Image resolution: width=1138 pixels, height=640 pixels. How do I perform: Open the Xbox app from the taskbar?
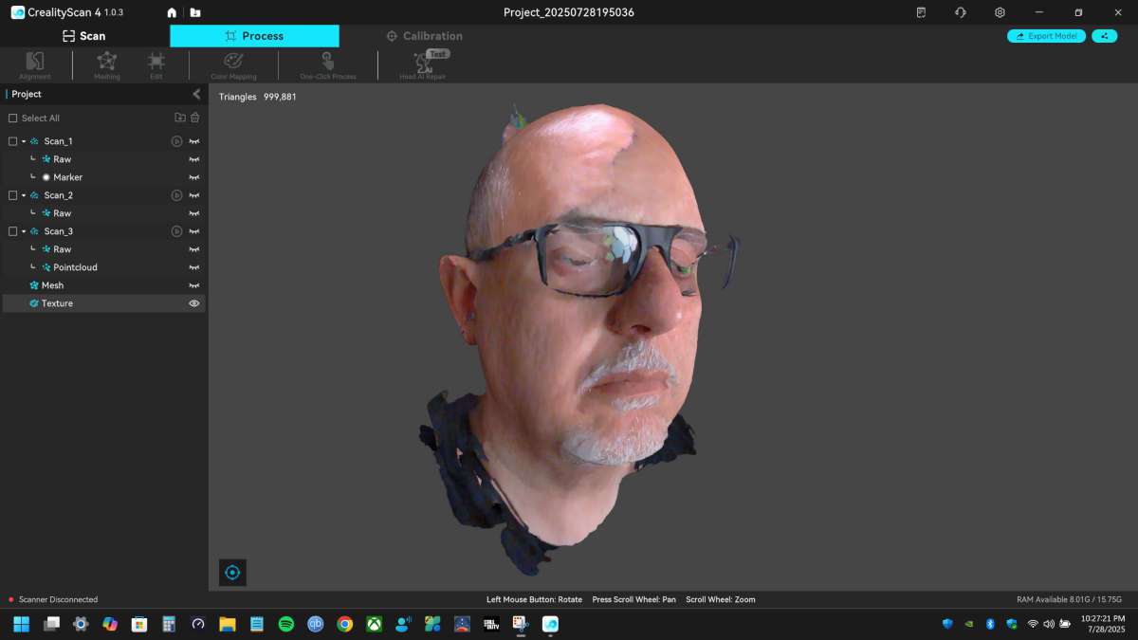[375, 624]
